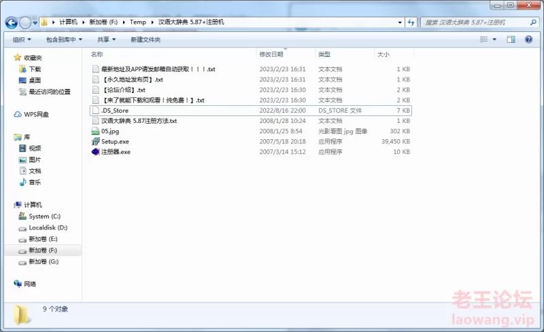Click the 05.jpg image file icon

coord(95,131)
